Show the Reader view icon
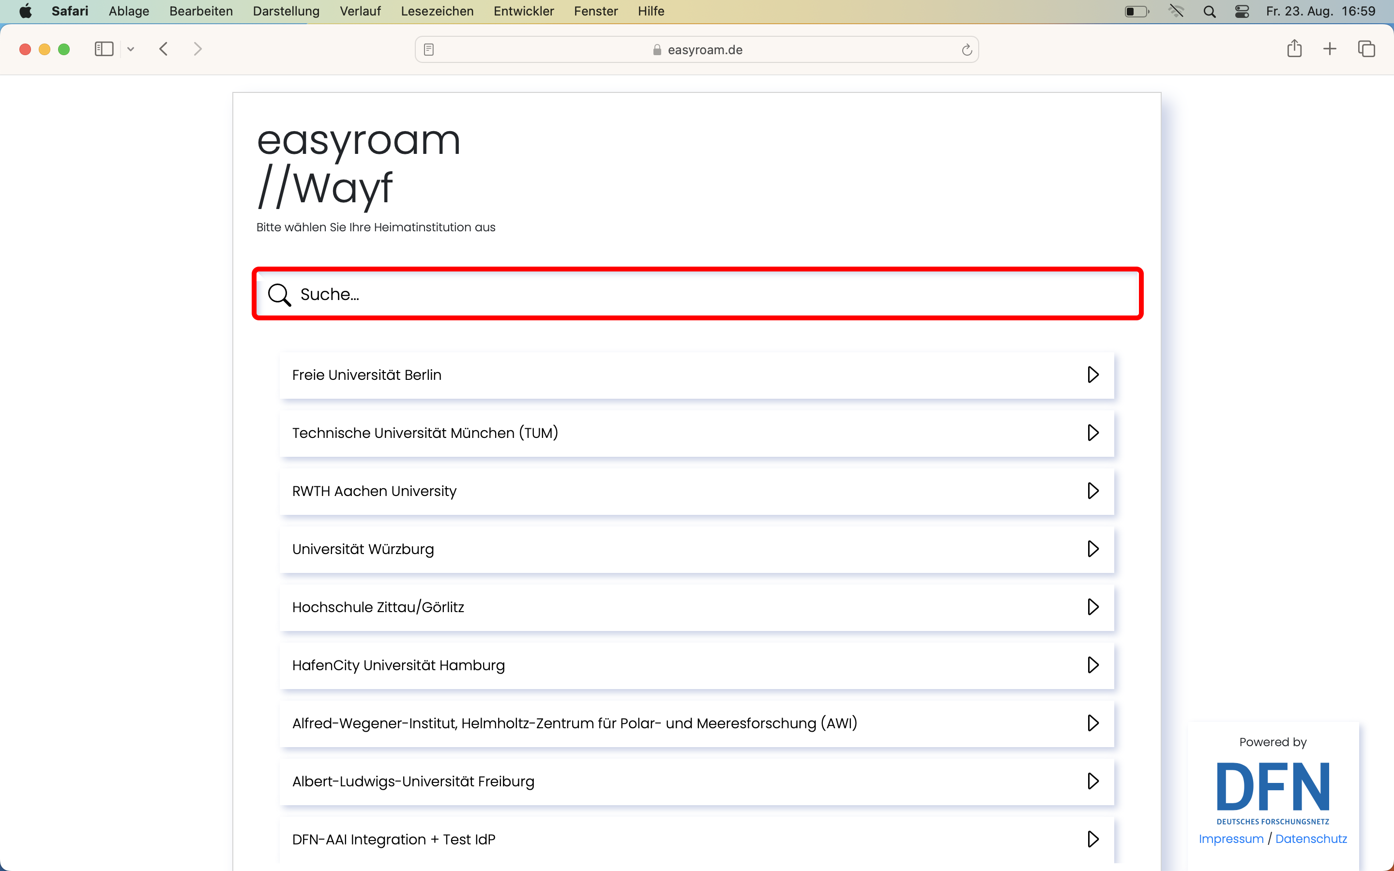Viewport: 1394px width, 871px height. [428, 49]
